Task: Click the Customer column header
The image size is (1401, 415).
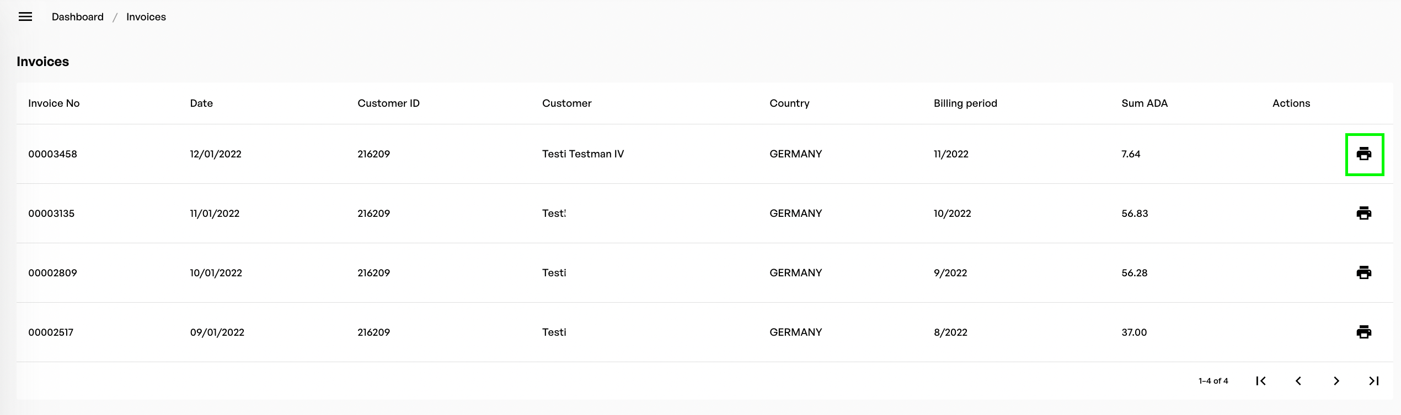Action: 566,103
